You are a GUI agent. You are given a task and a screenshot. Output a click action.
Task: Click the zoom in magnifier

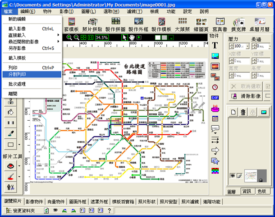[x=69, y=38]
